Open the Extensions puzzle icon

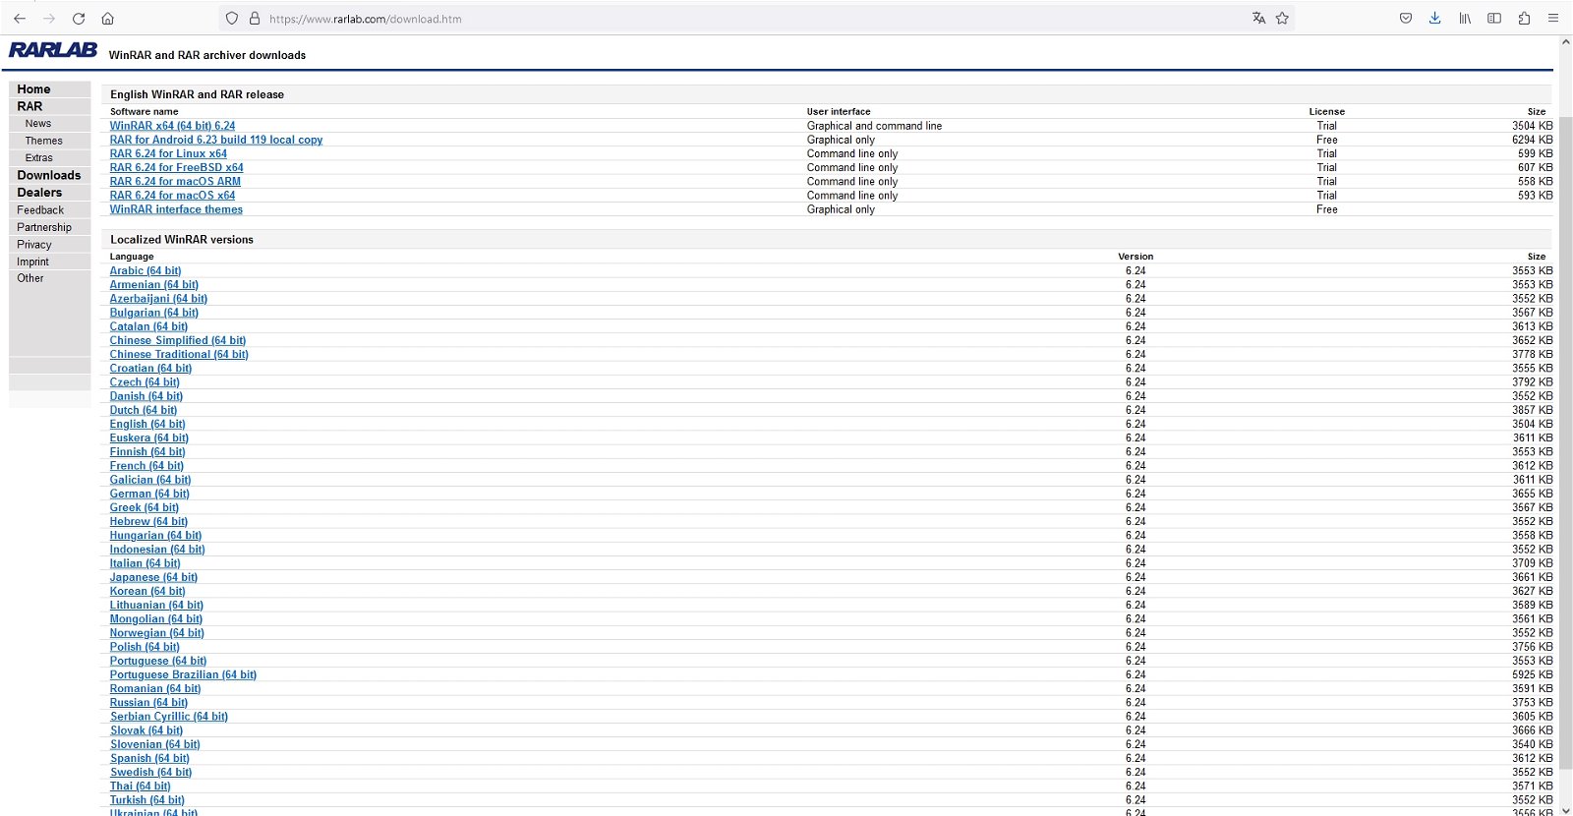1524,19
